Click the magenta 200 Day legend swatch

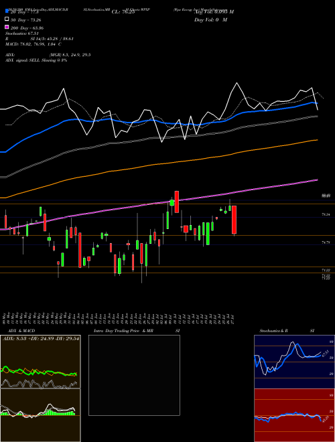7,27
